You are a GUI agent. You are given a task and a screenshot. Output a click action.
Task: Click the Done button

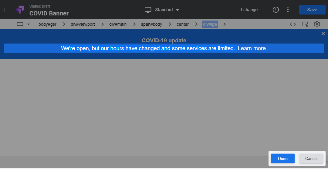tap(282, 158)
